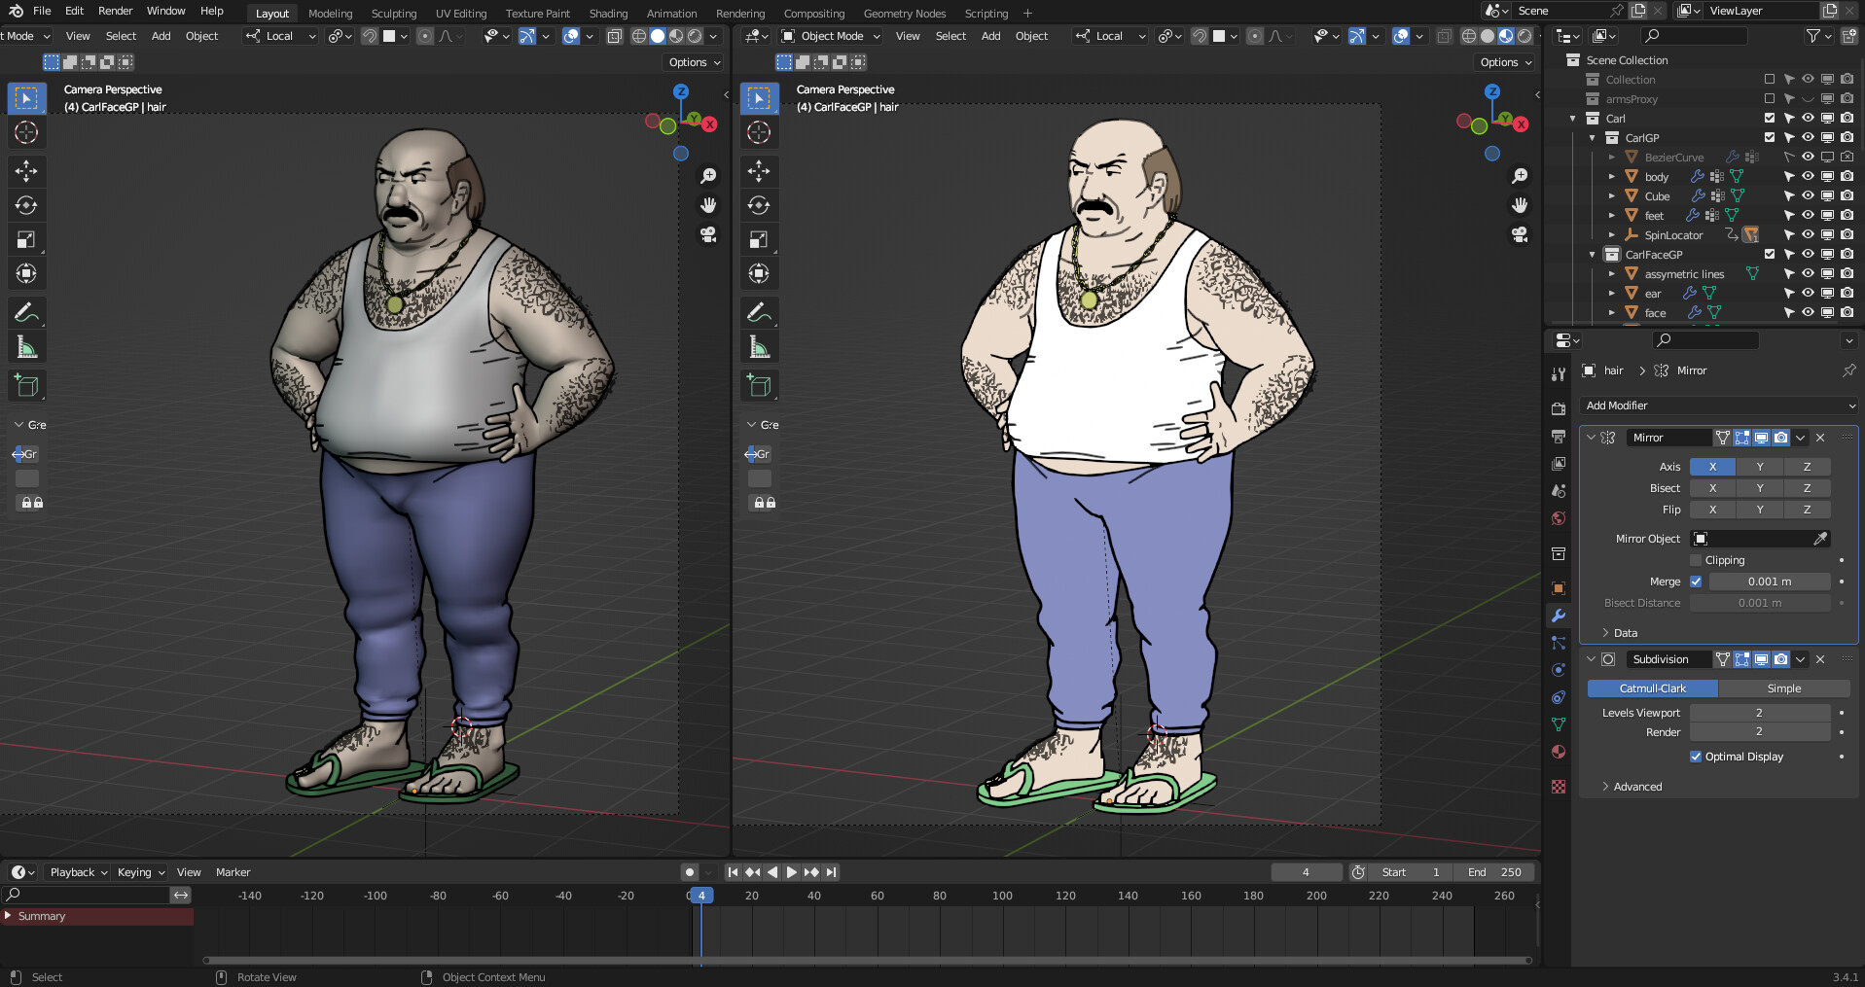Select the Rotate tool in right viewport

(759, 205)
